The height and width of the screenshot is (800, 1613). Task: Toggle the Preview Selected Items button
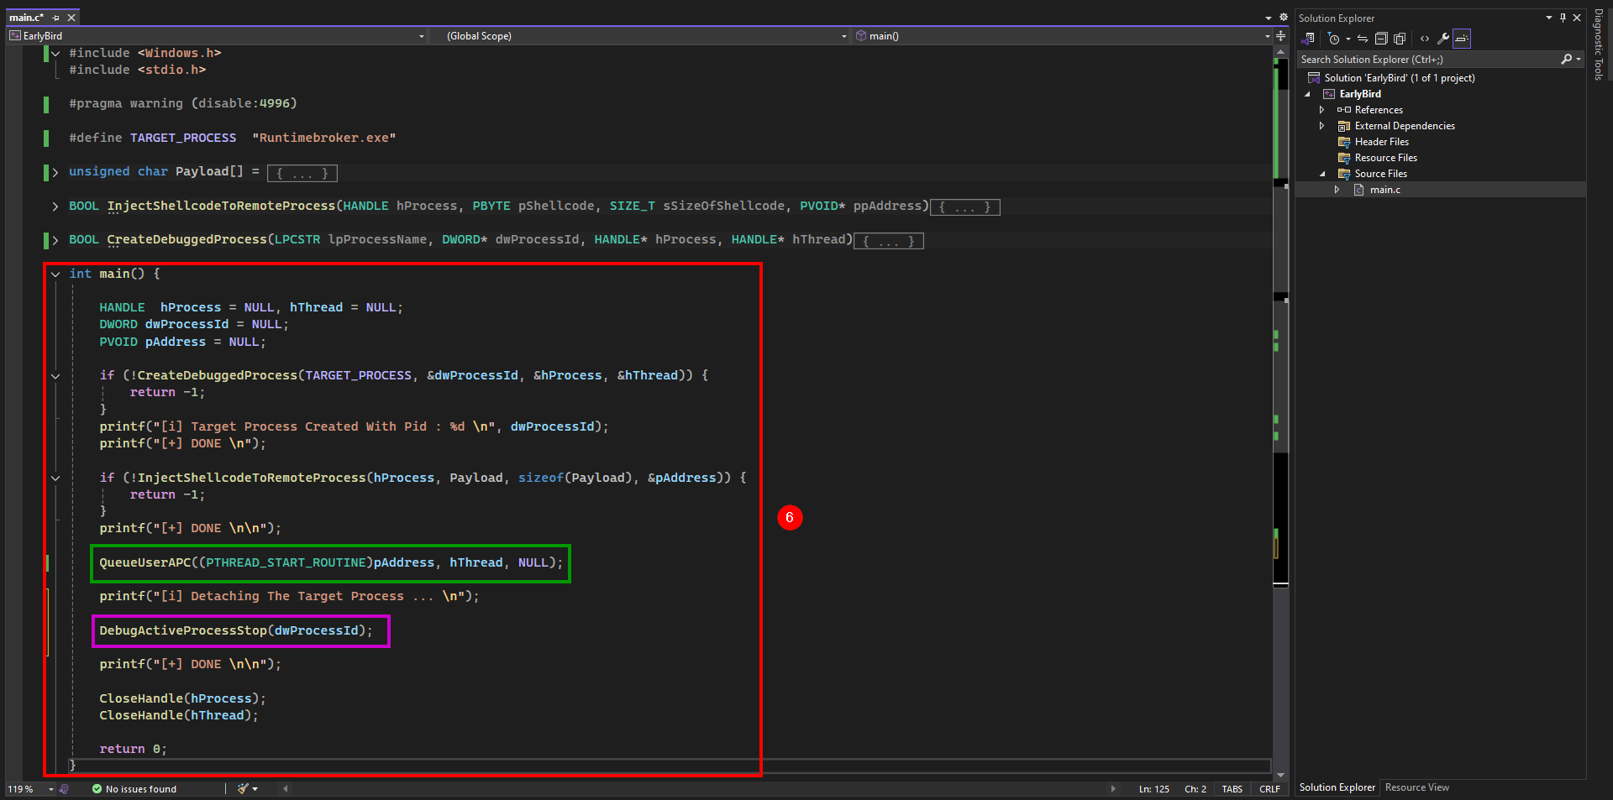pyautogui.click(x=1462, y=39)
